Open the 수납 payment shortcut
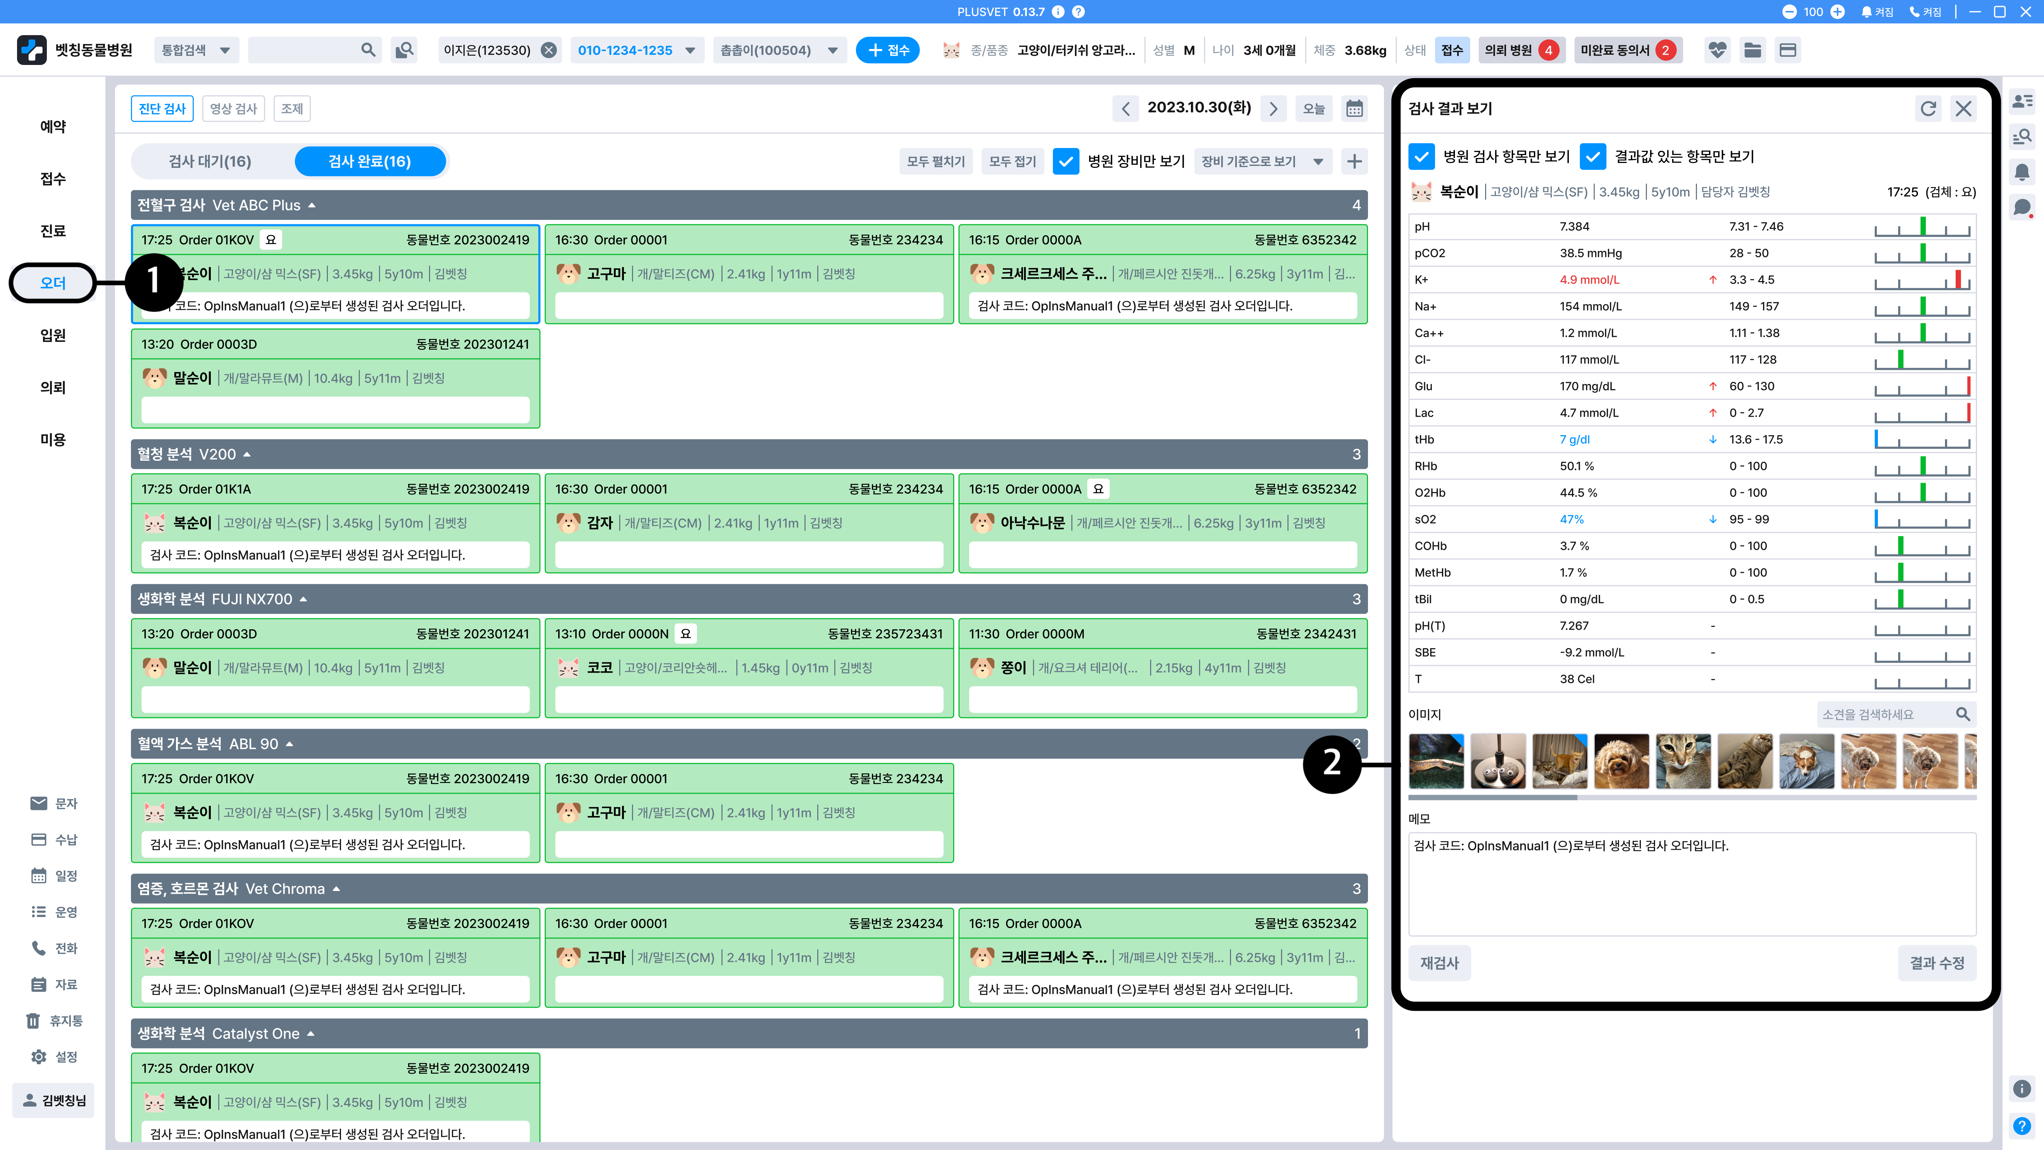The height and width of the screenshot is (1150, 2044). click(54, 840)
